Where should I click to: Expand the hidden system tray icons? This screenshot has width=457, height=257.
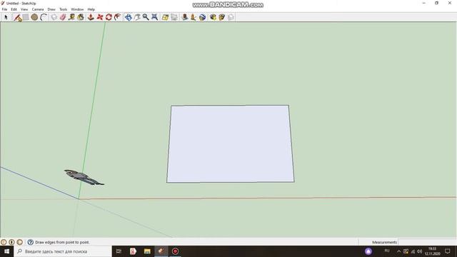pyautogui.click(x=398, y=251)
